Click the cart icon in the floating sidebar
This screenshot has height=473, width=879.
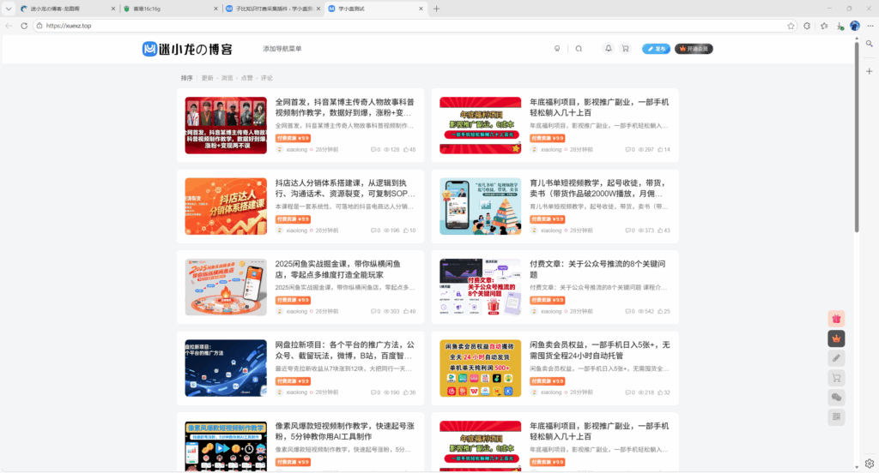836,378
